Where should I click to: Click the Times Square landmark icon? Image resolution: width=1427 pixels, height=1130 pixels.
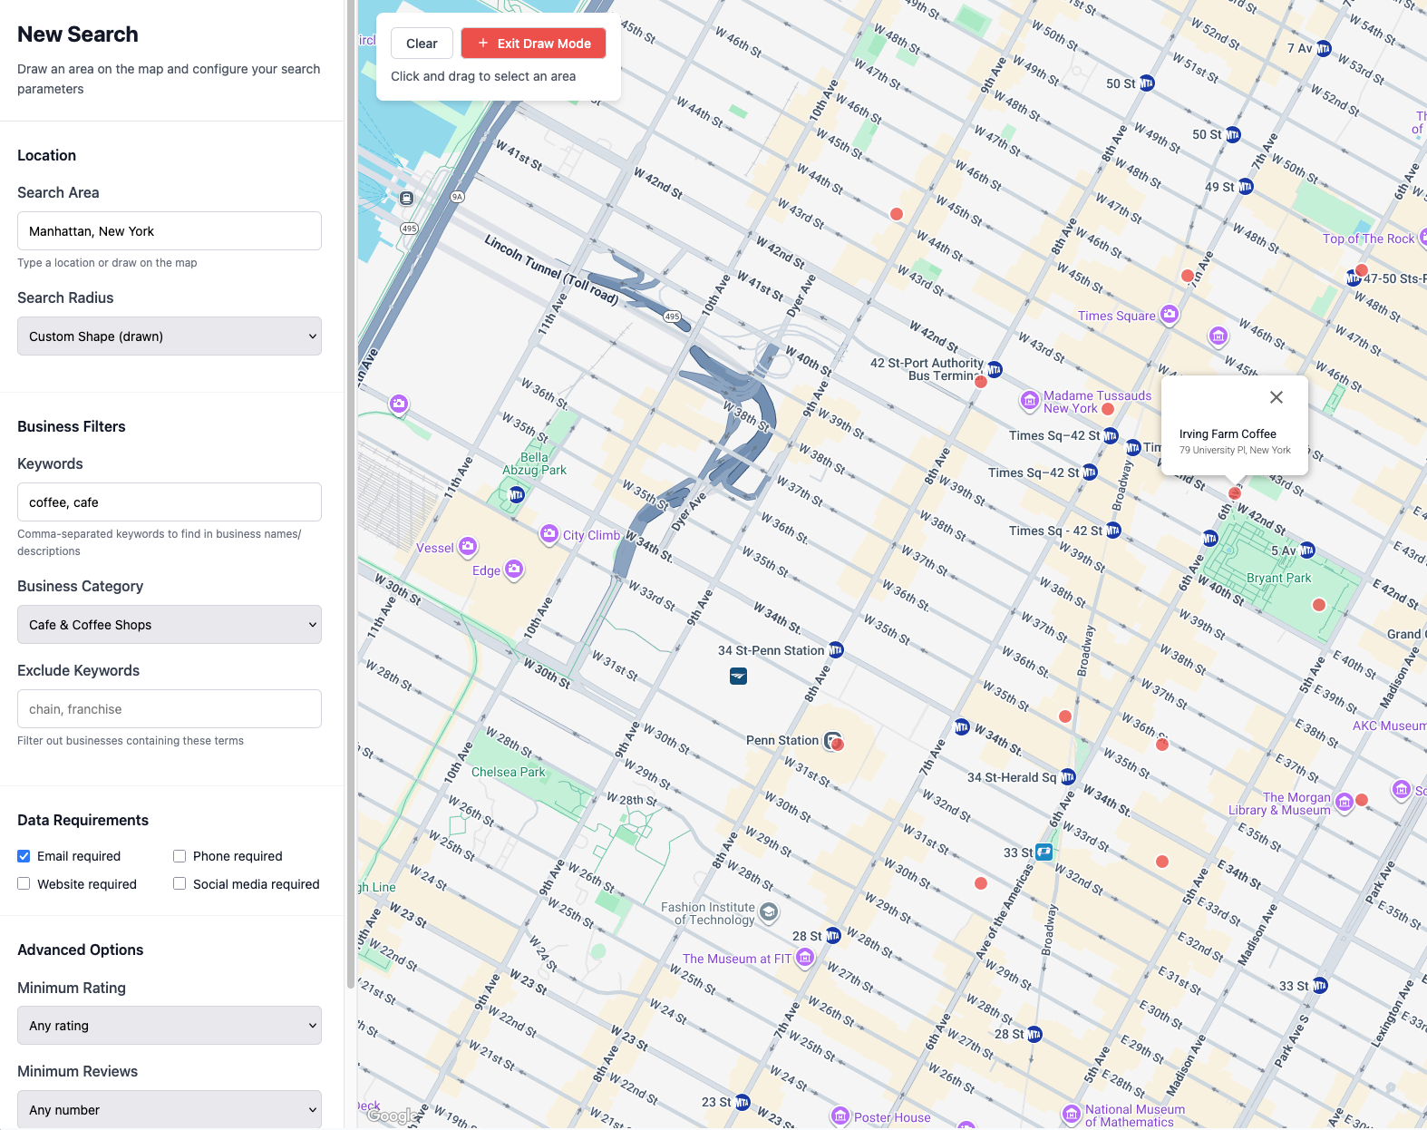point(1170,315)
